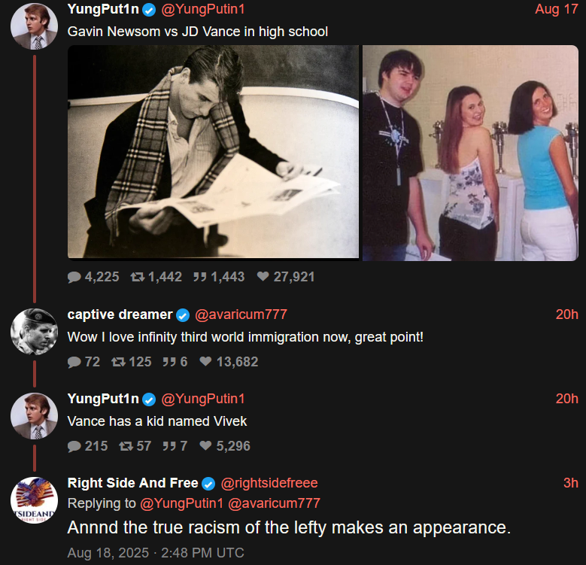Click the heart icon showing 13,682 likes

click(x=205, y=362)
